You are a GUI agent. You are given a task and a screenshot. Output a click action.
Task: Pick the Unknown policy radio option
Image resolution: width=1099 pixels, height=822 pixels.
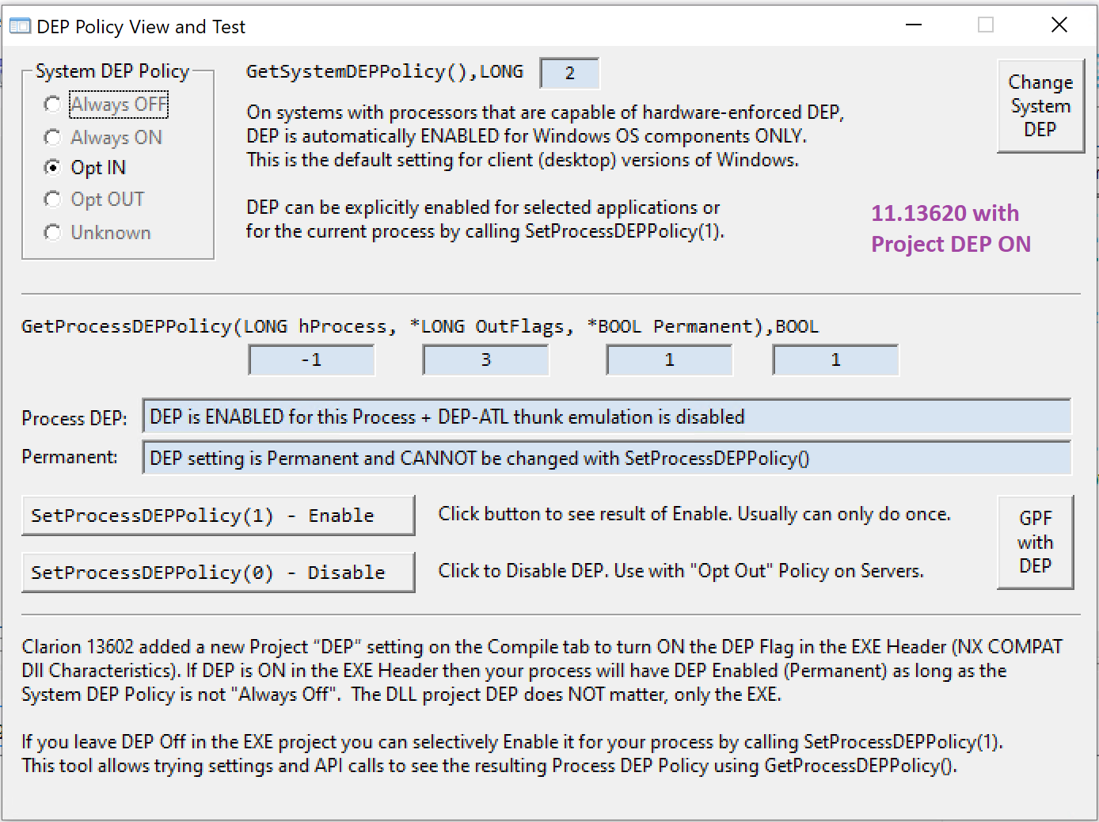point(53,233)
